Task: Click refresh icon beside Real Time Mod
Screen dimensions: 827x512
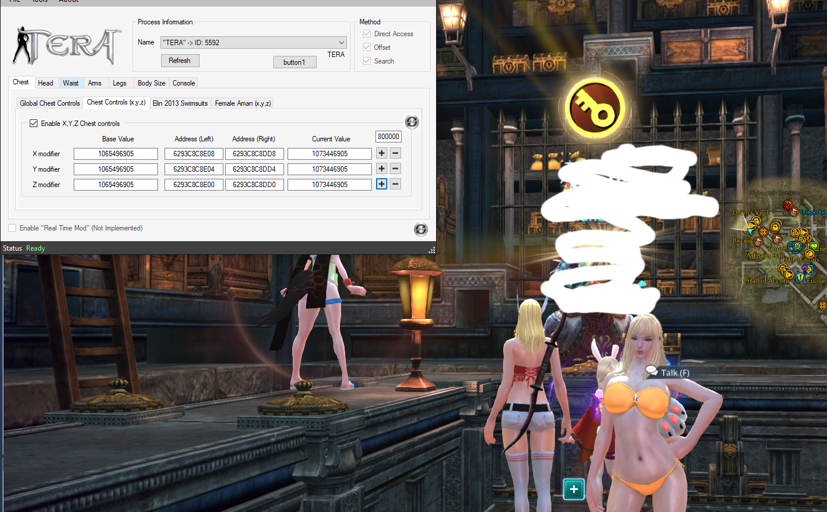Action: click(x=421, y=229)
